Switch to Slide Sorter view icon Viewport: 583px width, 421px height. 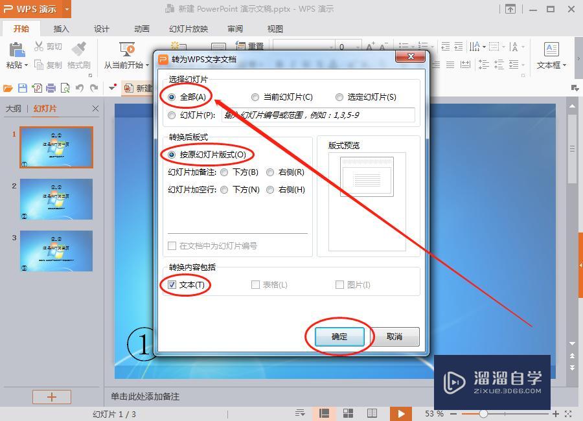pyautogui.click(x=348, y=413)
